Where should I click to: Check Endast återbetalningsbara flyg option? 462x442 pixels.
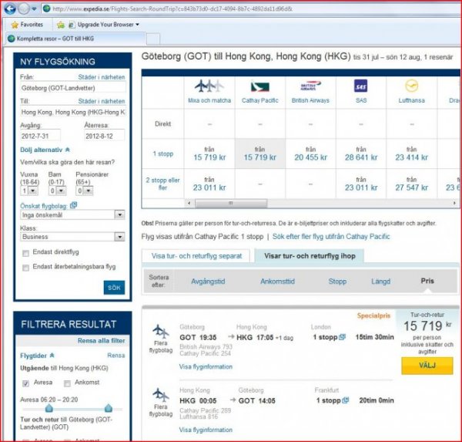tap(26, 267)
